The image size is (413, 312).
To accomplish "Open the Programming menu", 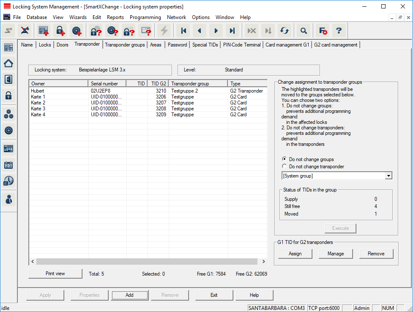I will tap(145, 17).
